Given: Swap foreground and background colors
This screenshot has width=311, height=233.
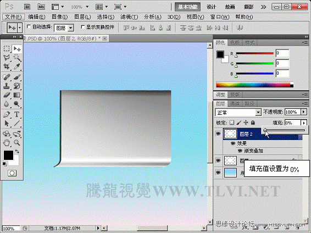Looking at the screenshot, I should click(x=17, y=152).
